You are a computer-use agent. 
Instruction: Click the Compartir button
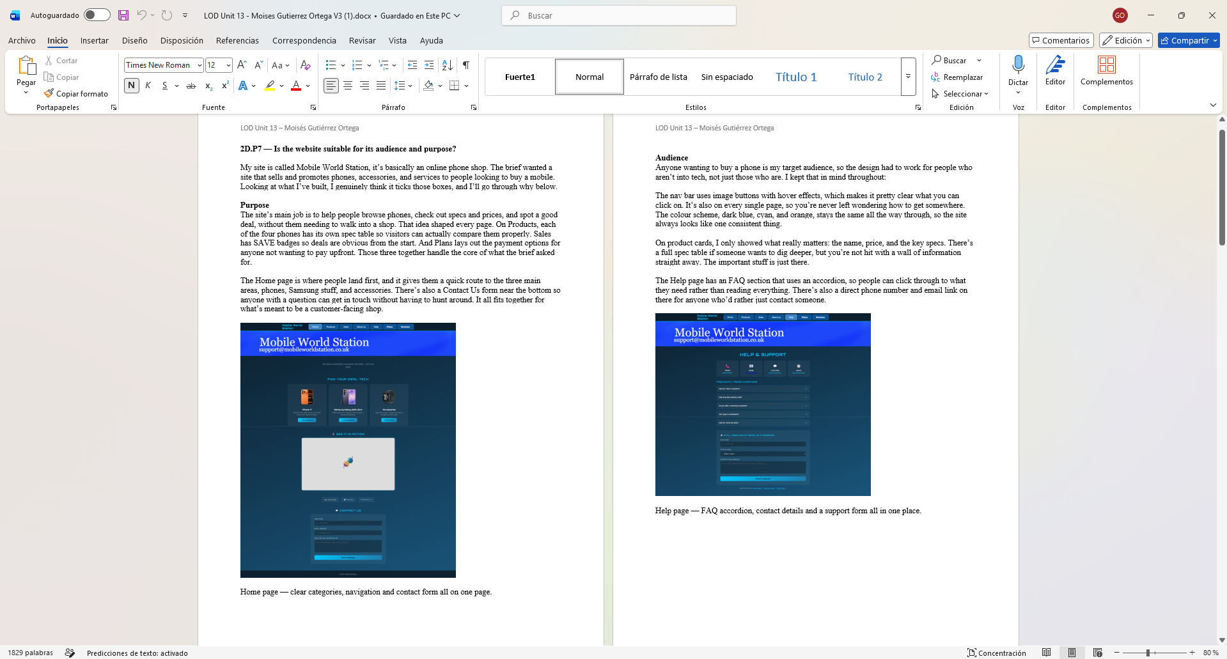[1189, 40]
